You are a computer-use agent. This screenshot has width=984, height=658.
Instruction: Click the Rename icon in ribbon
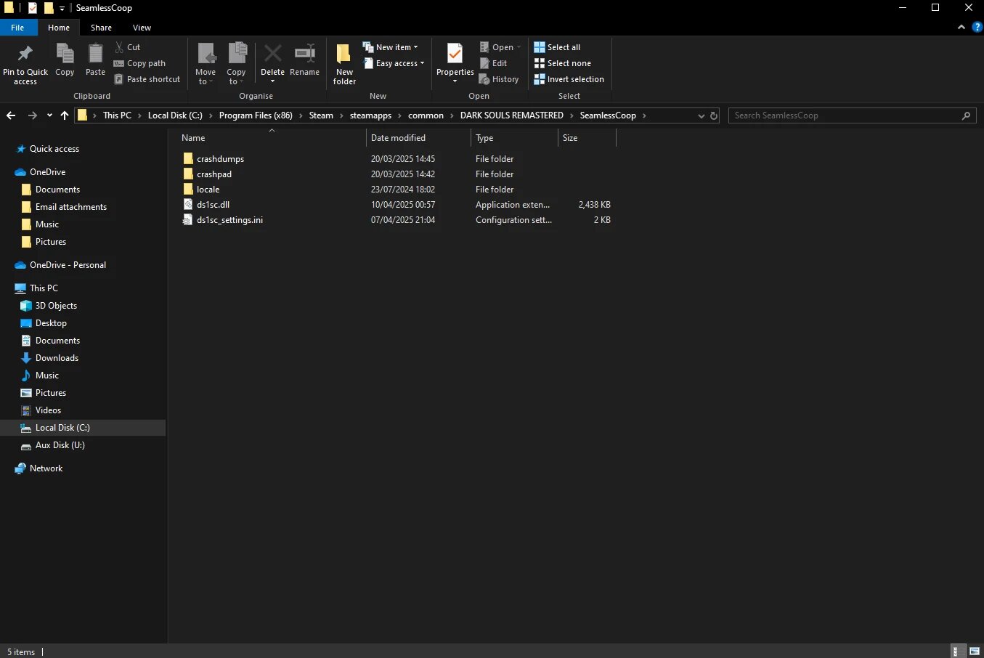click(x=304, y=55)
